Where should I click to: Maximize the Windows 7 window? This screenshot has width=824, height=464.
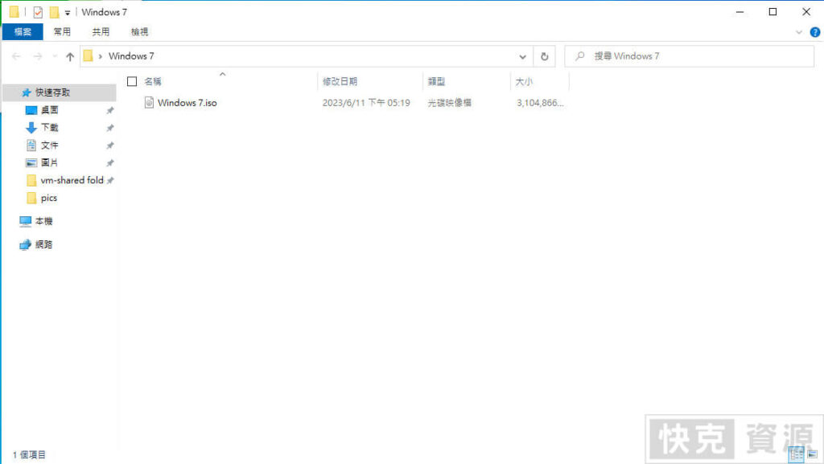click(772, 11)
